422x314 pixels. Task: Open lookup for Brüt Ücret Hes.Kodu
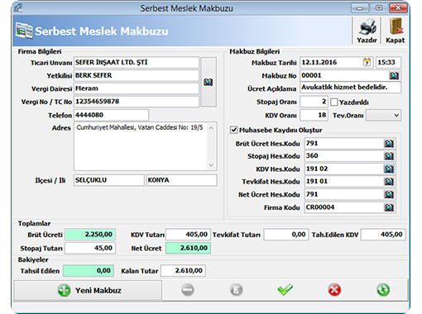[x=389, y=144]
